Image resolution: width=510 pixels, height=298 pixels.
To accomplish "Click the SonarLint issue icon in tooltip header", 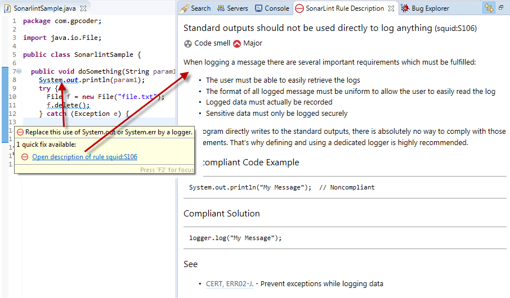I will pos(20,132).
